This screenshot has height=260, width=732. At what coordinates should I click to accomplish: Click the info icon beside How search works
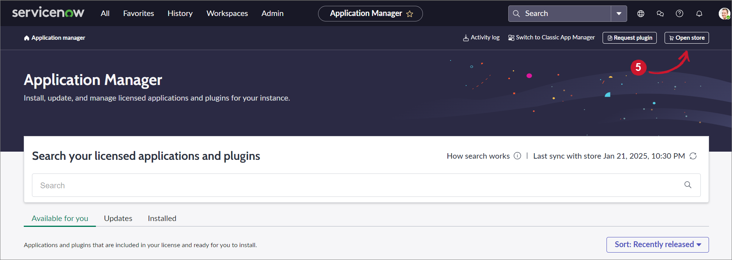point(517,156)
